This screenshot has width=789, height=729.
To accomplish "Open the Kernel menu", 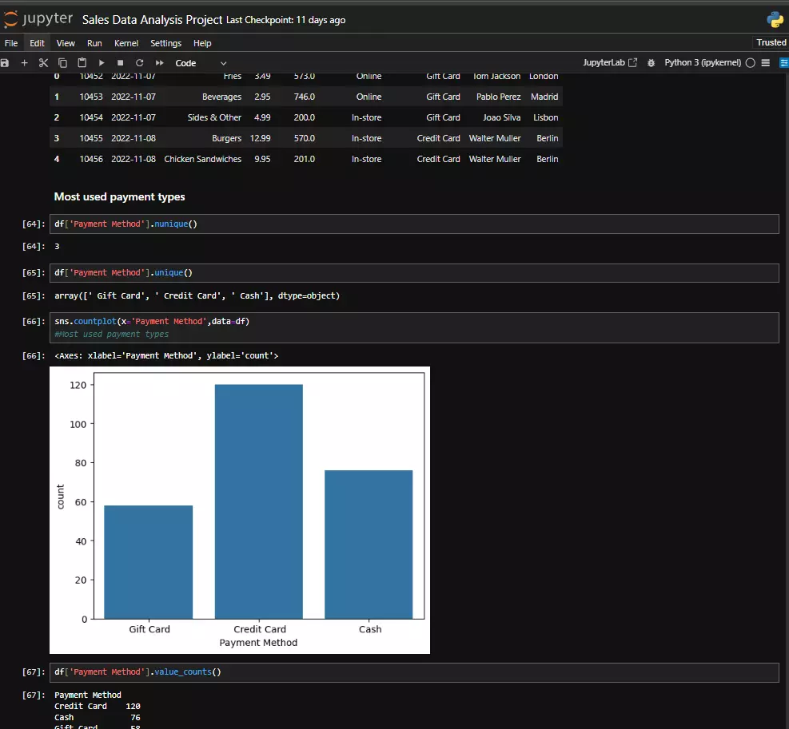I will click(126, 43).
